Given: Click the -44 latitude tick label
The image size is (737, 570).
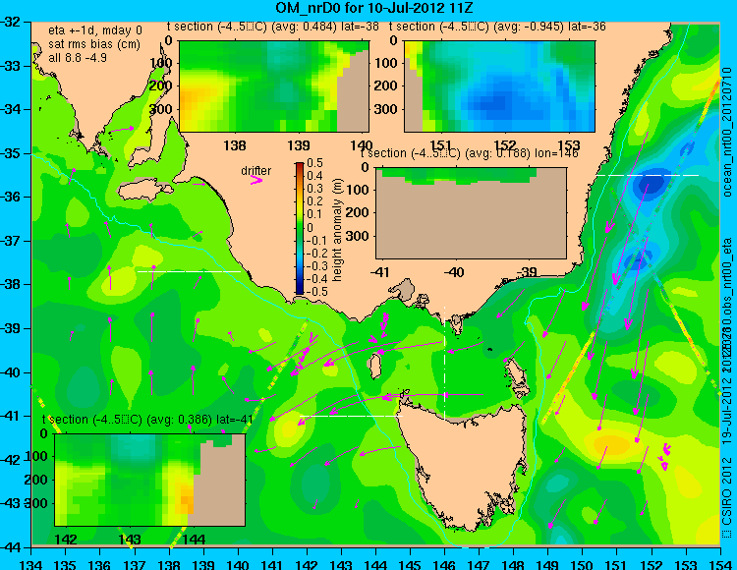Looking at the screenshot, I should point(13,547).
